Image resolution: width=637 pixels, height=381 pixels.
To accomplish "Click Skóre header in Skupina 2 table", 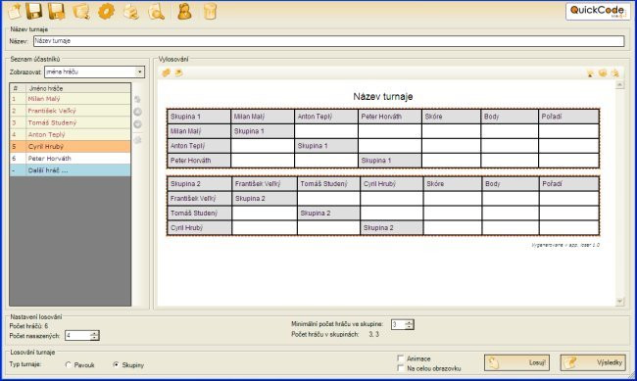I will [452, 184].
